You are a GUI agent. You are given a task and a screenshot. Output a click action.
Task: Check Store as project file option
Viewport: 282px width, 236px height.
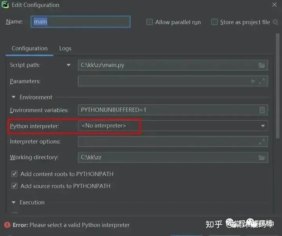click(x=214, y=22)
